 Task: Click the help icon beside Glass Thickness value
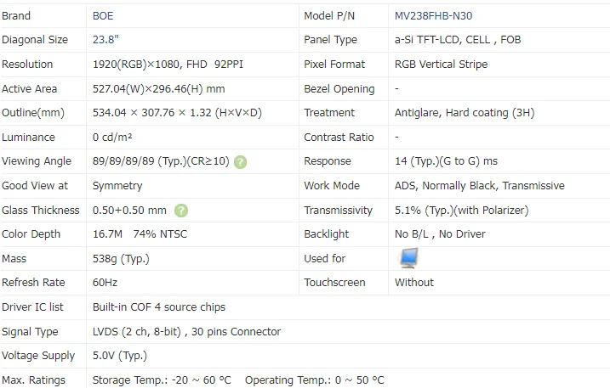(x=181, y=211)
